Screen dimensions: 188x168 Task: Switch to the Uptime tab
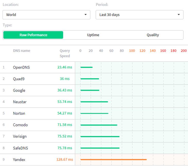(93, 35)
